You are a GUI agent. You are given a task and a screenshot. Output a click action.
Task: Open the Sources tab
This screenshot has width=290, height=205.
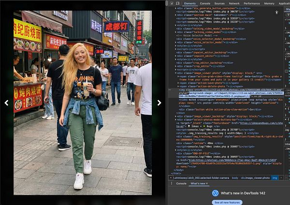point(219,3)
